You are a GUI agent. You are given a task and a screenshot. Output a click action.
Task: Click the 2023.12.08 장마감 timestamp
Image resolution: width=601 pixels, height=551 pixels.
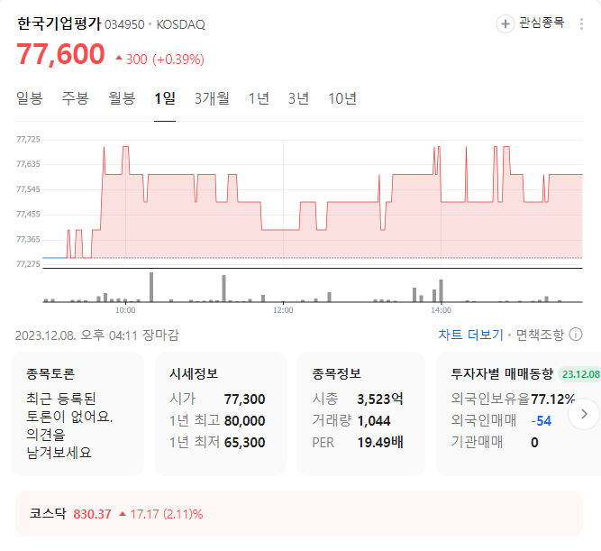[x=97, y=335]
